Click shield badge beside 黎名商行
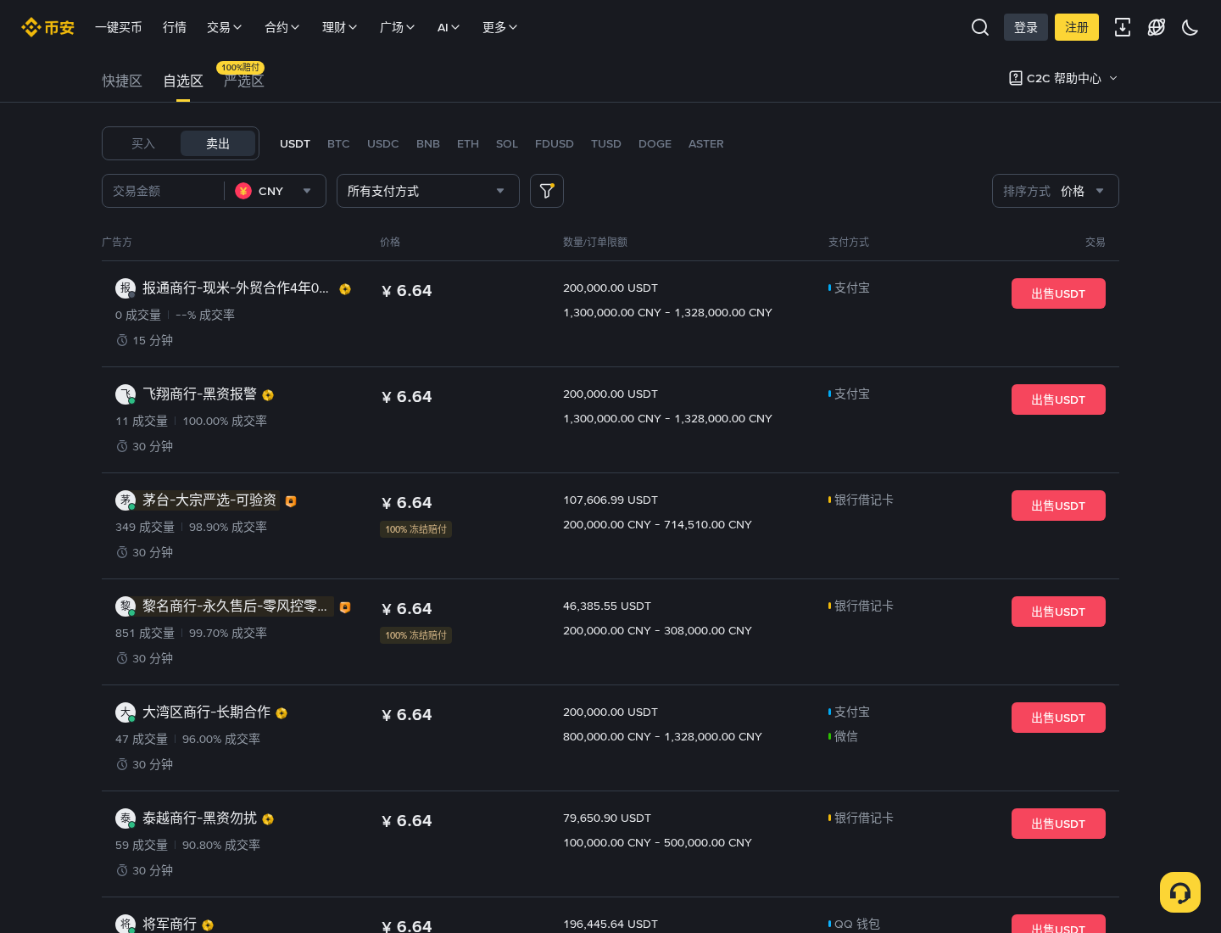The image size is (1221, 933). (345, 607)
